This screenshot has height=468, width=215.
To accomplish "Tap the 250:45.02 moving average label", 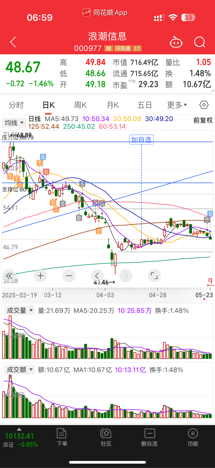I will click(x=79, y=126).
